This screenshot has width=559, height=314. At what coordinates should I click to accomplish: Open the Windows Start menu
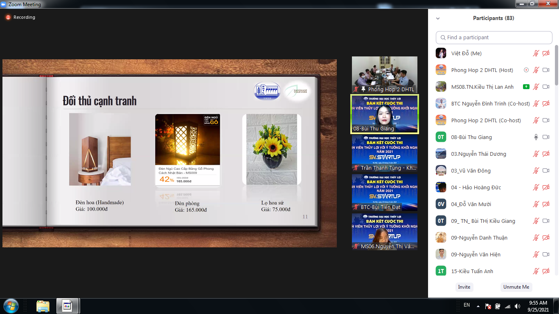click(11, 306)
